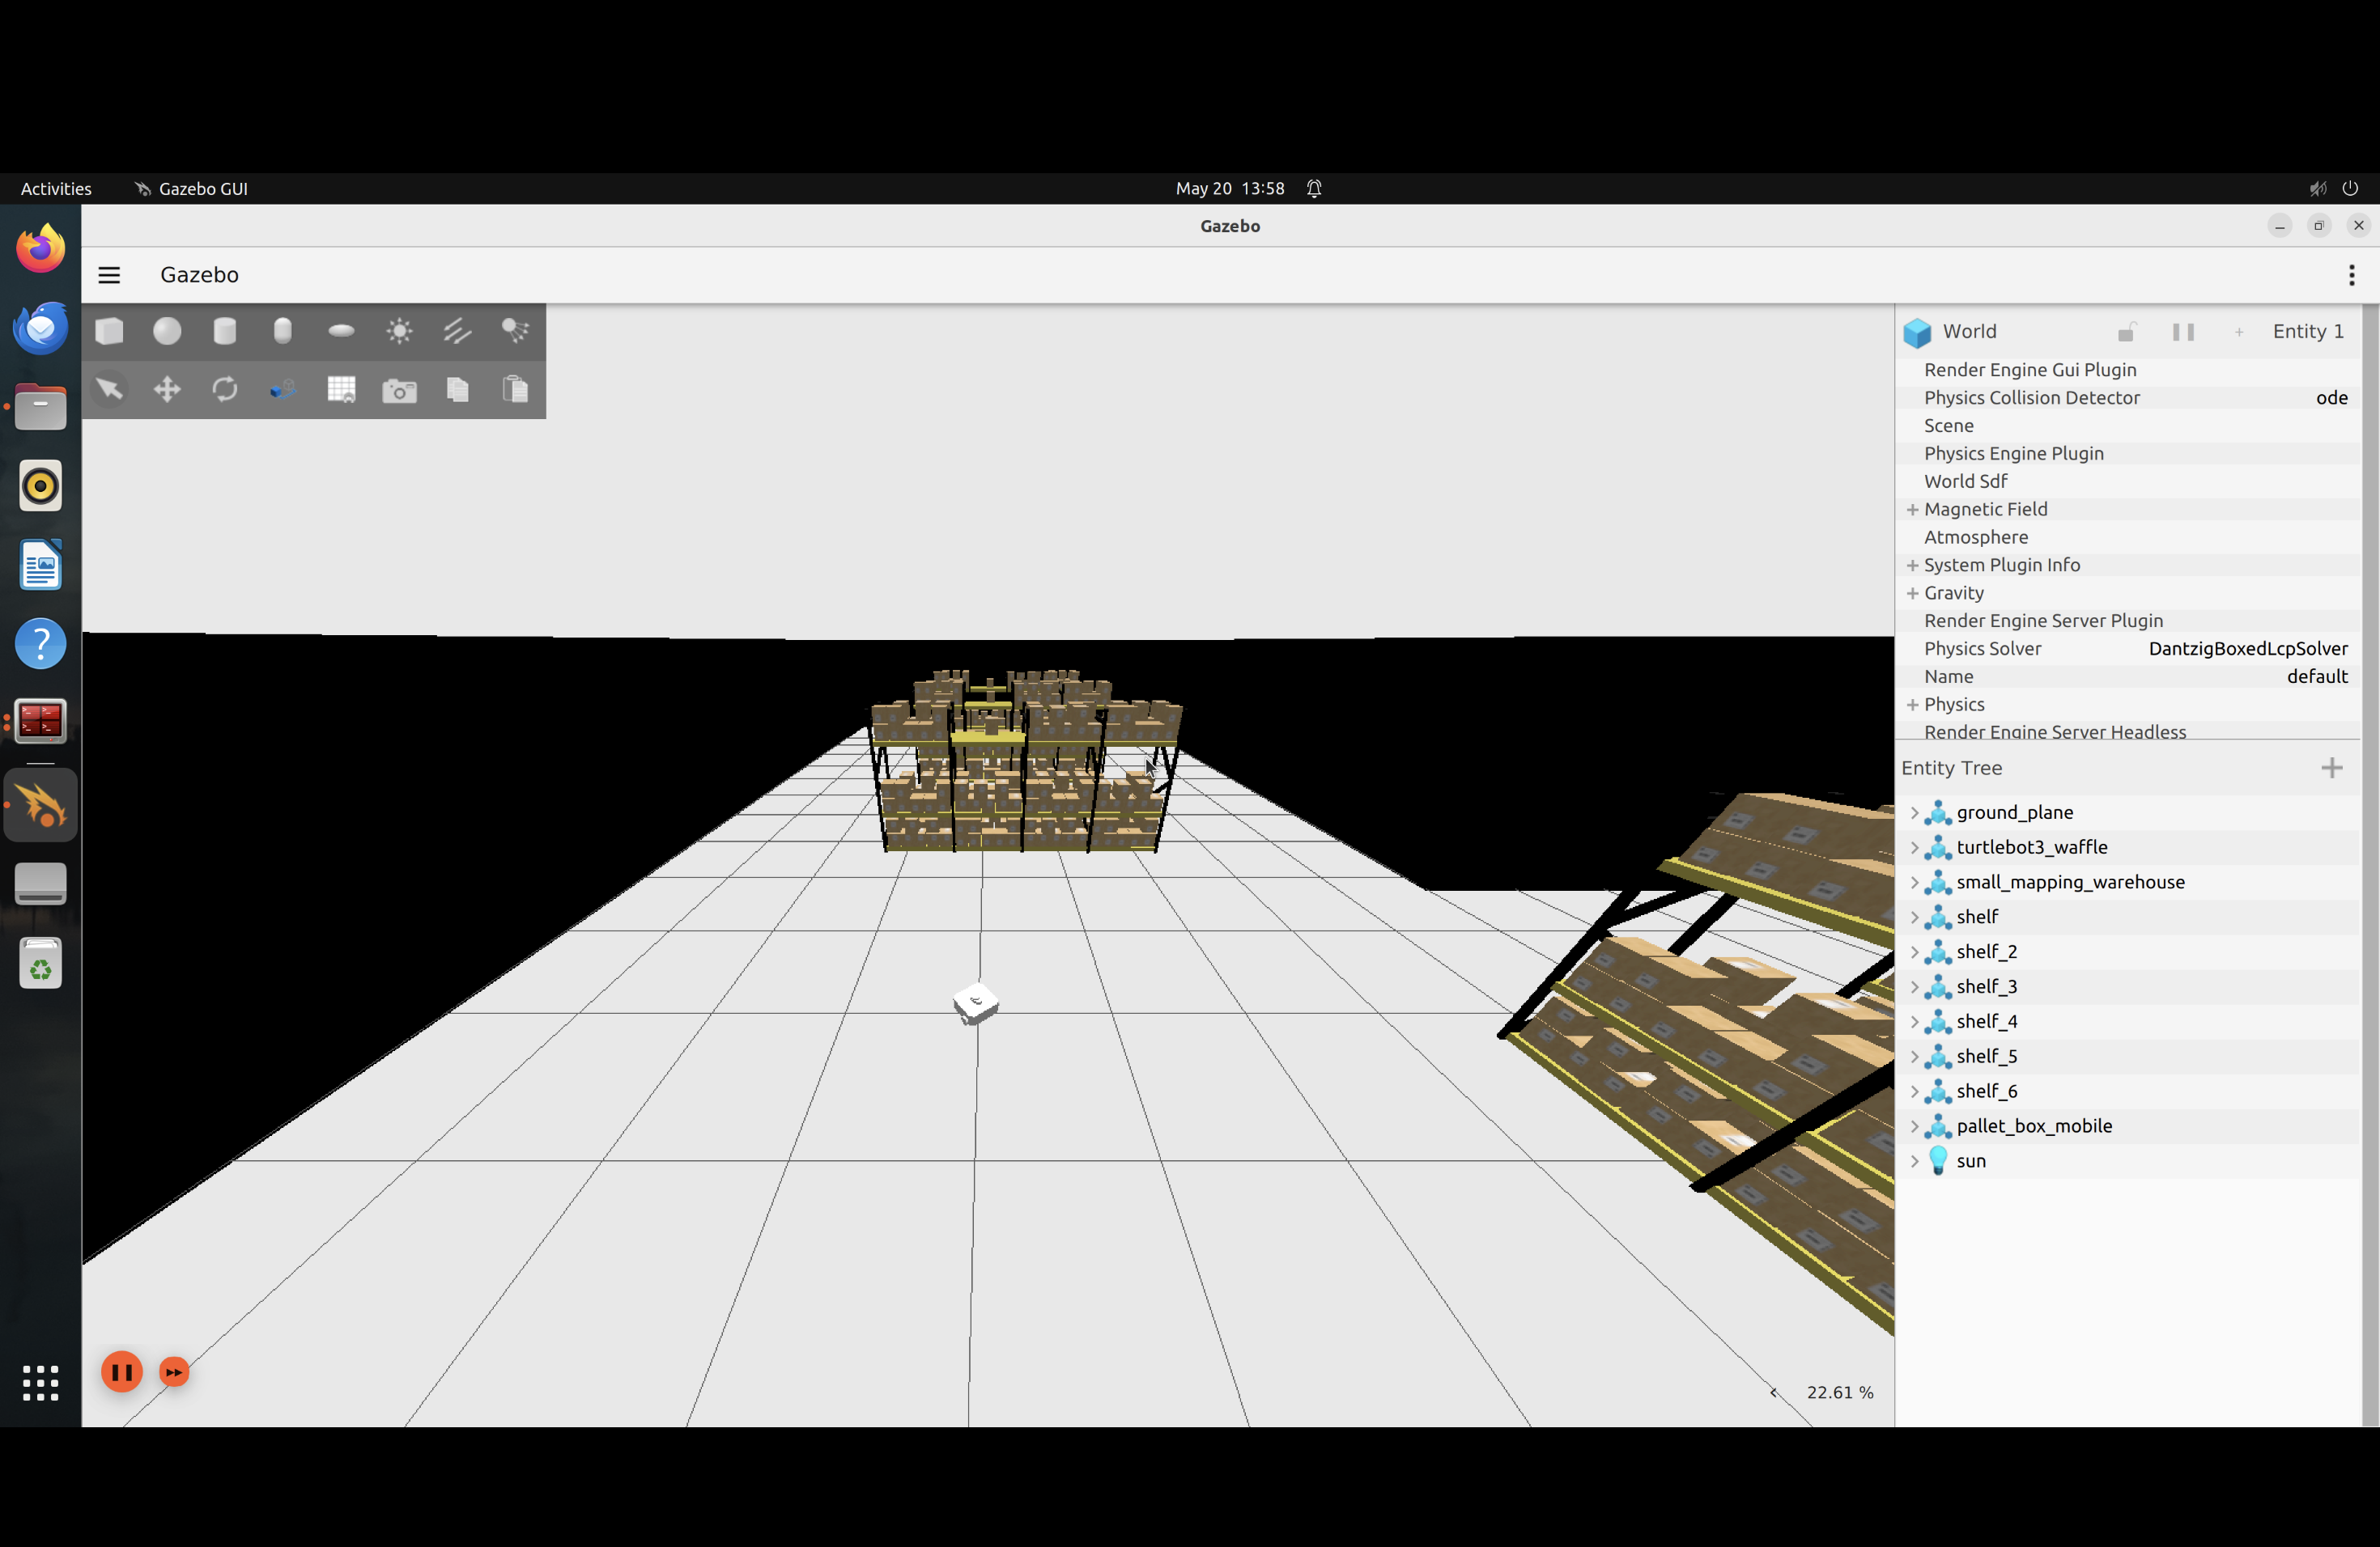Show applications grid in dock

tap(41, 1383)
